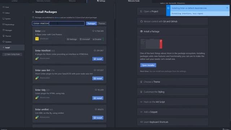Screen dimensions: 231x130
Task: Click the linter author avatar icon
Action: [37, 39]
